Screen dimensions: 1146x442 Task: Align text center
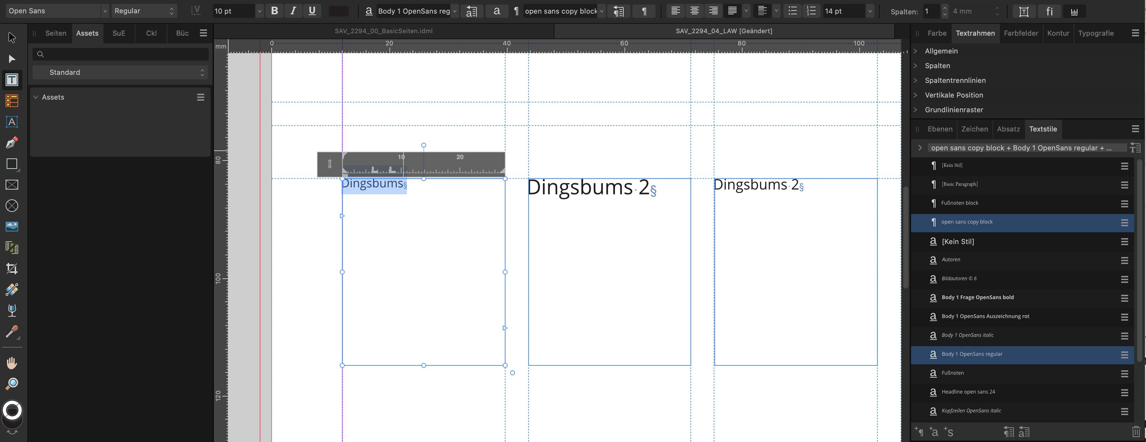click(x=694, y=11)
